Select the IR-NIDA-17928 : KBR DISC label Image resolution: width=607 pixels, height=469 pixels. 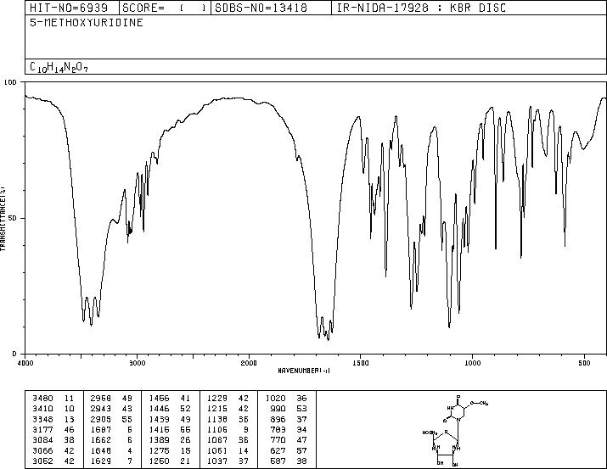(x=421, y=8)
